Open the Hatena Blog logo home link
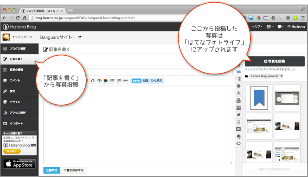The height and width of the screenshot is (177, 308). tap(19, 27)
